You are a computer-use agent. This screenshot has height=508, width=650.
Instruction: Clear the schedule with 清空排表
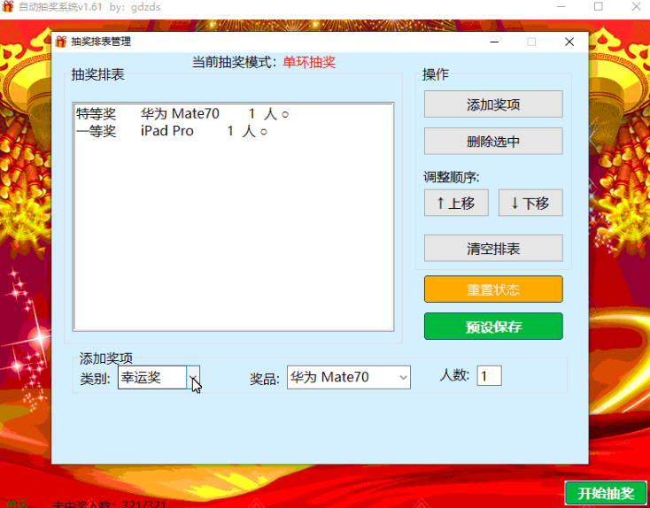coord(493,249)
